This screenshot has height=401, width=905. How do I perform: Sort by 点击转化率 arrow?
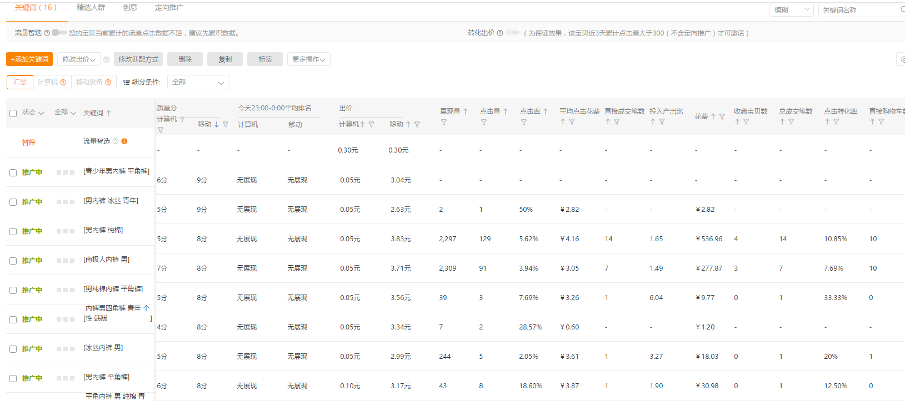click(x=827, y=122)
